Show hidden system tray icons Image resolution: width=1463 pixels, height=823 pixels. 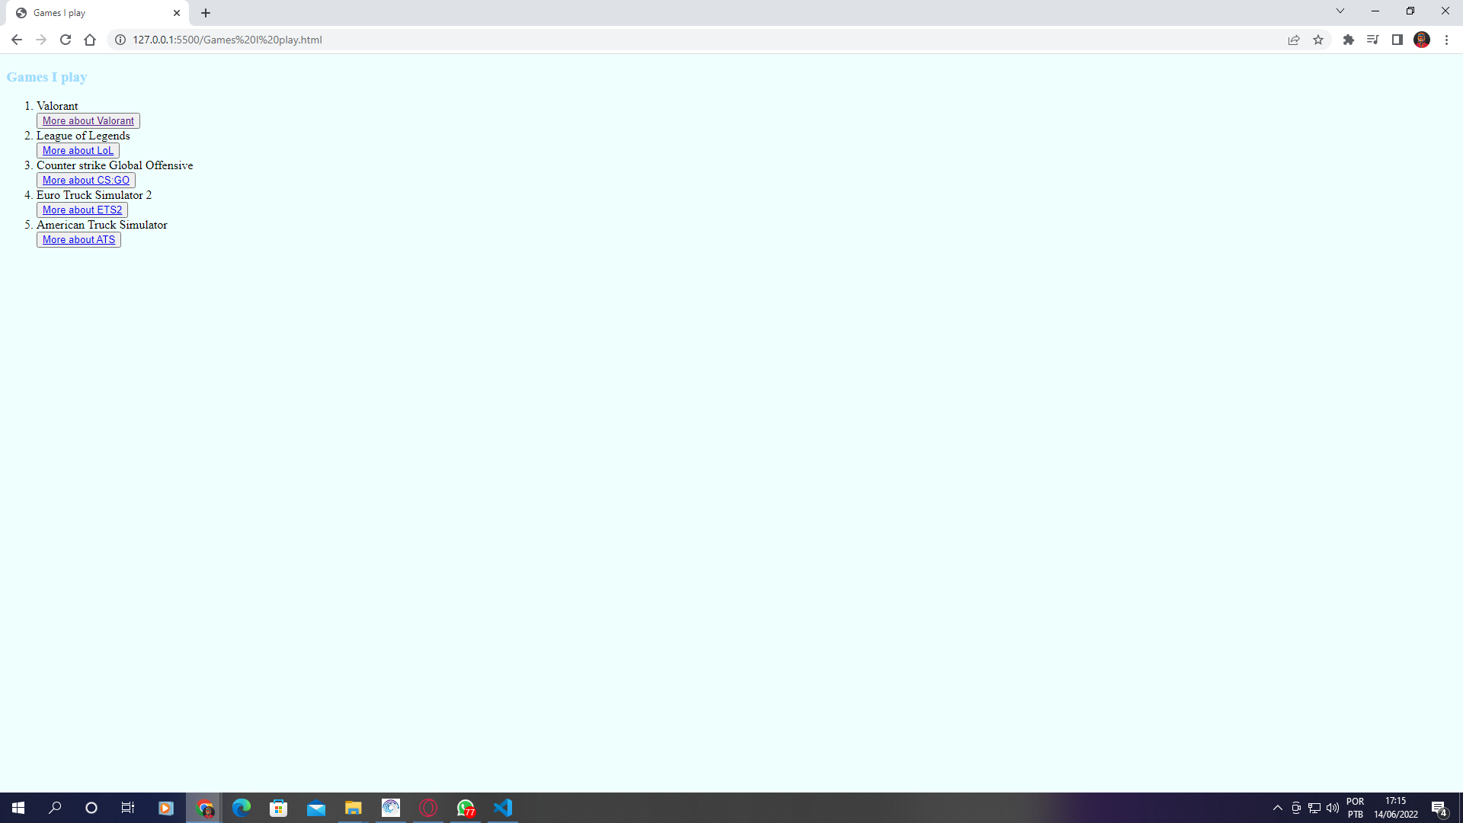[x=1277, y=808]
